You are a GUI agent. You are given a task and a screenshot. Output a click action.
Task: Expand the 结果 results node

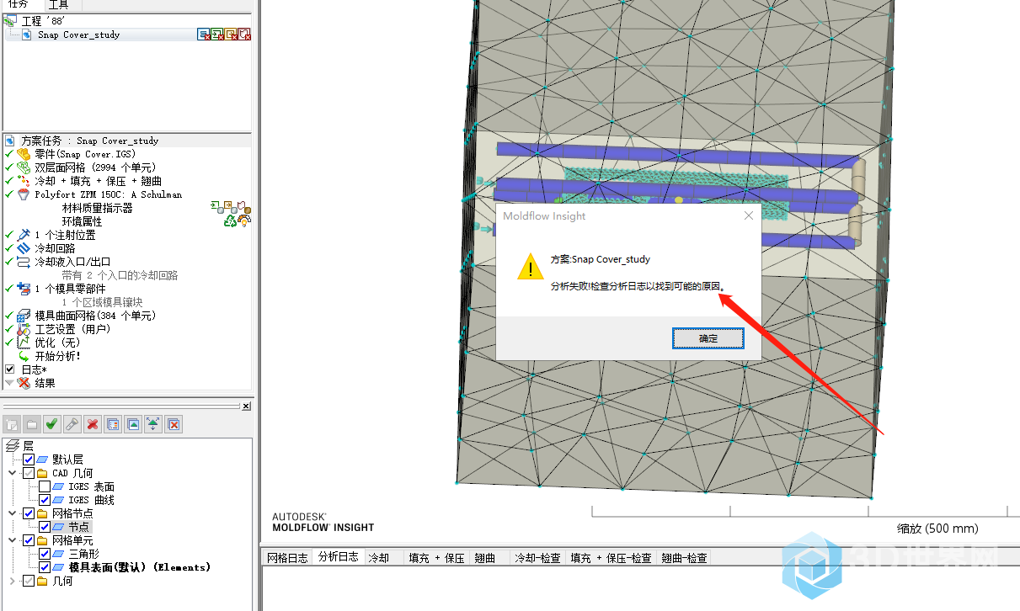click(9, 383)
